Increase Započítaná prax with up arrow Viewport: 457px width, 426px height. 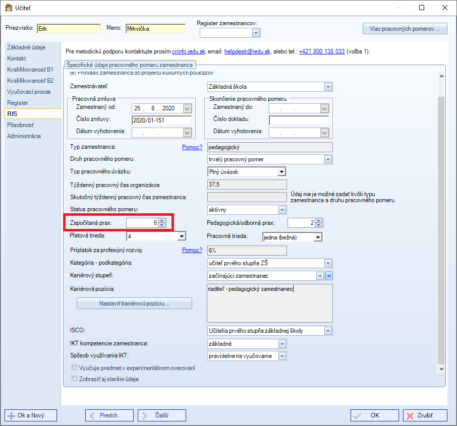(x=162, y=221)
